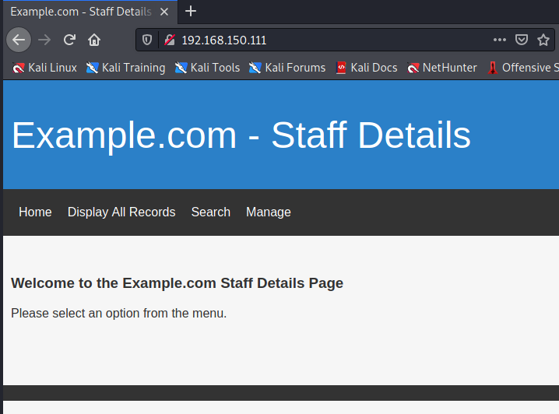This screenshot has width=559, height=414.
Task: Open Display All Records page
Action: pyautogui.click(x=121, y=212)
